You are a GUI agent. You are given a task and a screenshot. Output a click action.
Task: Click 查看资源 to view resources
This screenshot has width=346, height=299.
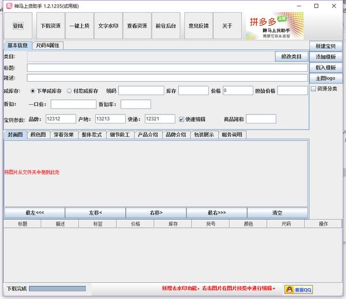click(x=137, y=26)
